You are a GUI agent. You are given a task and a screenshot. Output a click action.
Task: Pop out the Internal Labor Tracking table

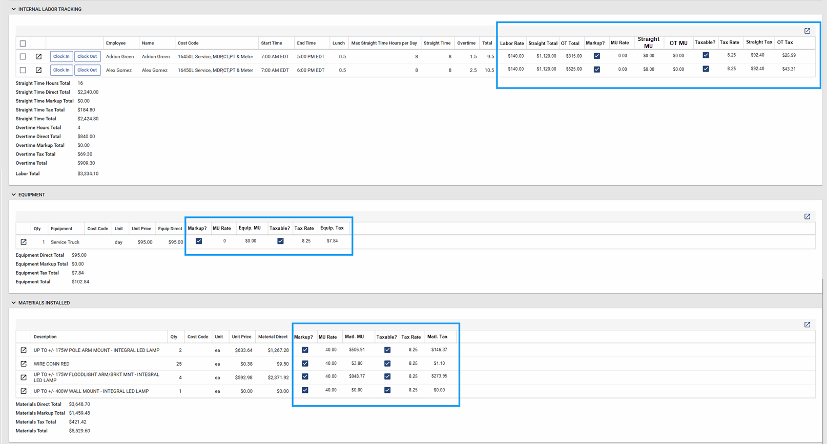coord(807,31)
